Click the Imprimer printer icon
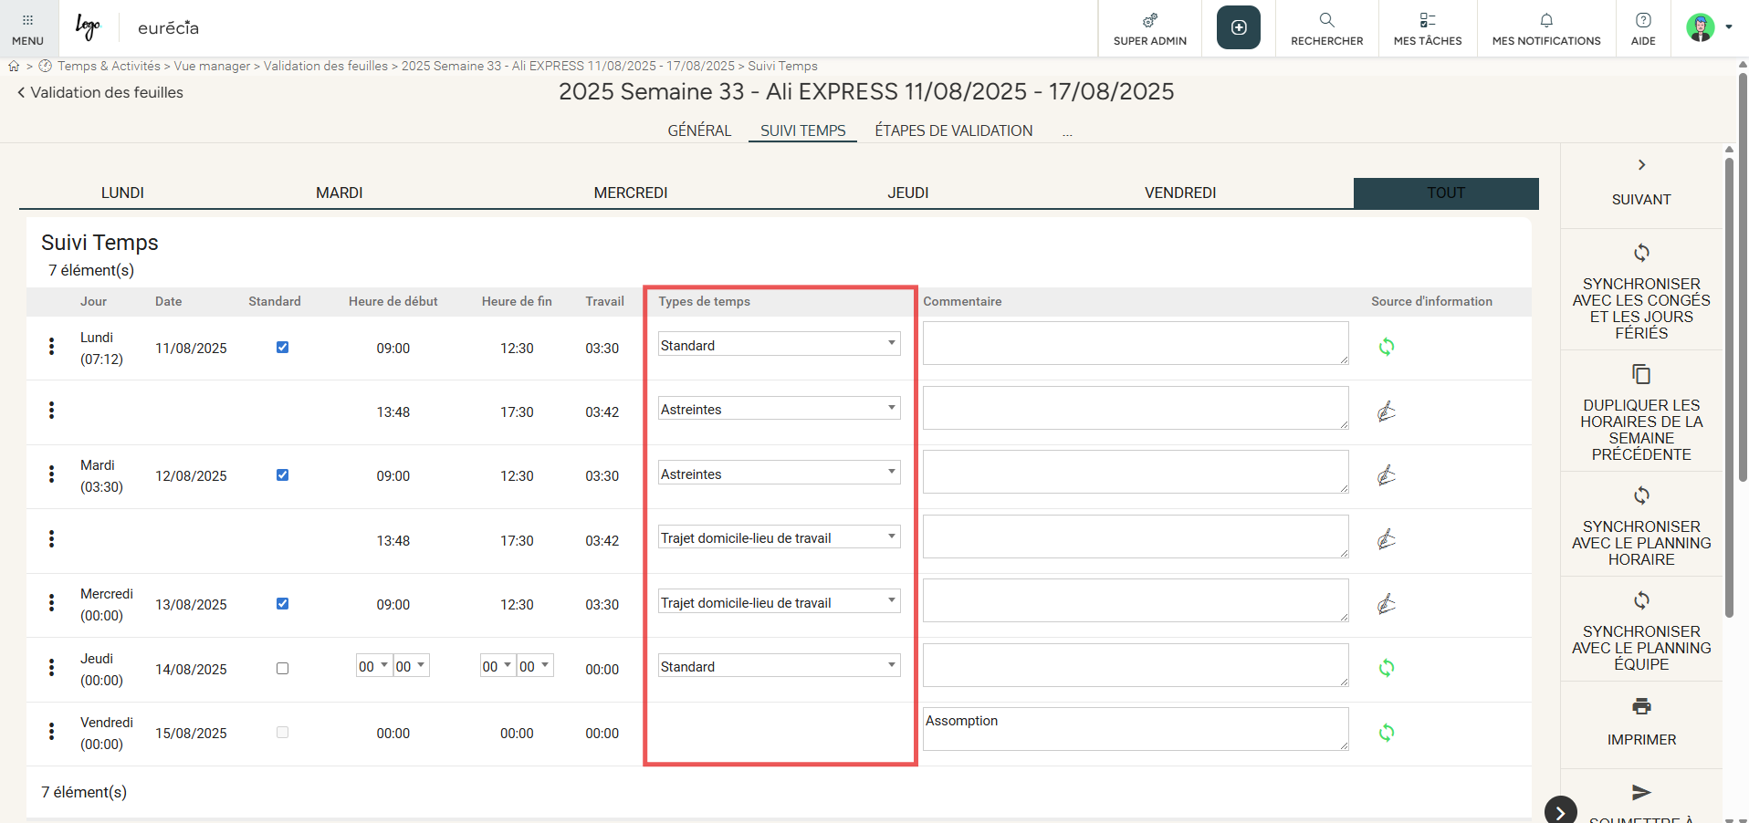Viewport: 1749px width, 823px height. 1641,706
